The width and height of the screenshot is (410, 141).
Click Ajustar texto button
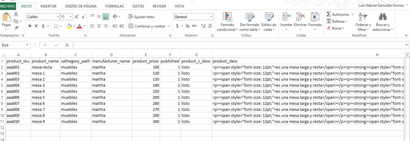click(x=142, y=17)
